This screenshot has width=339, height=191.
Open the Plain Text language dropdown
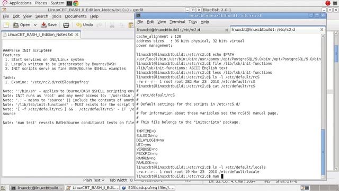[94, 180]
